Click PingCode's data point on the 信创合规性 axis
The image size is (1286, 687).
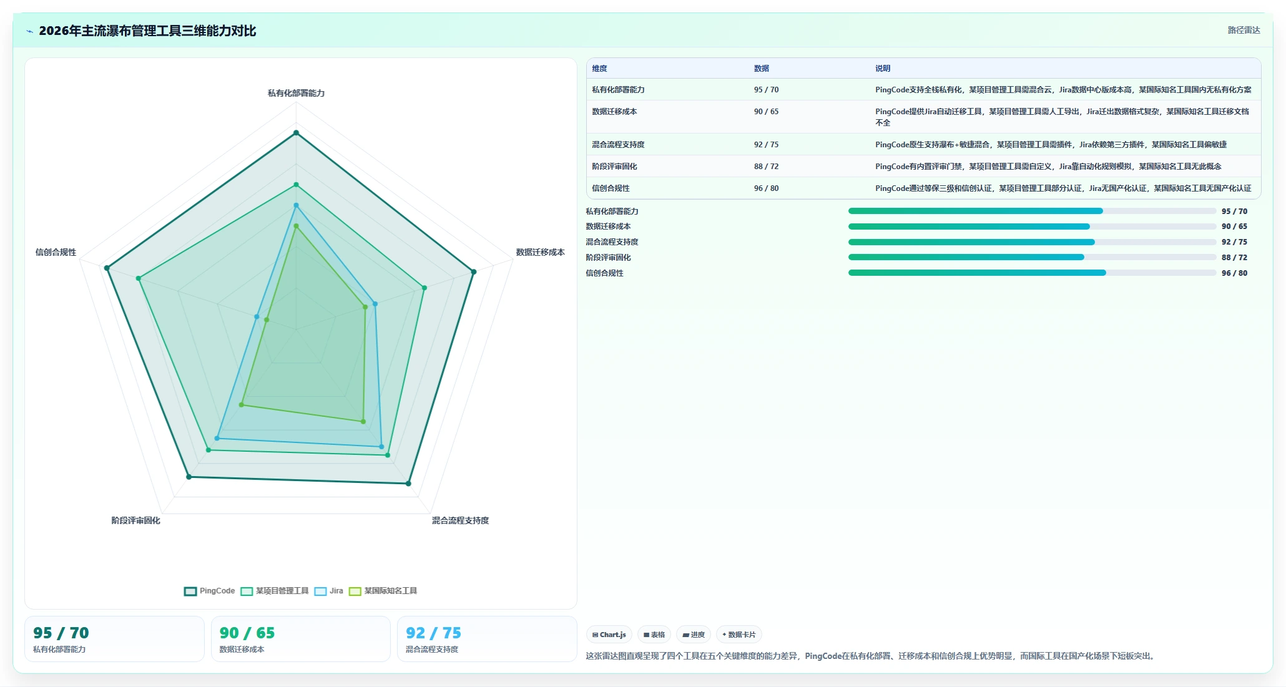coord(107,268)
